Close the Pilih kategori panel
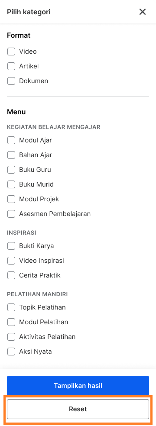156x426 pixels. (x=143, y=12)
